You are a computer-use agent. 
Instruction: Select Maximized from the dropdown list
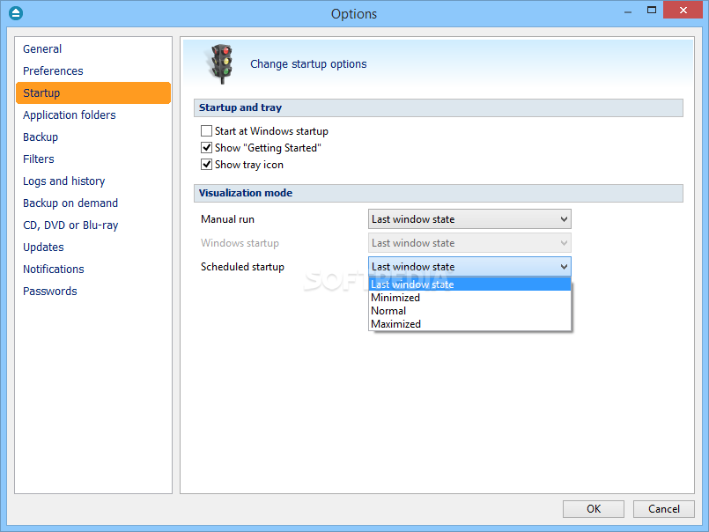click(469, 324)
